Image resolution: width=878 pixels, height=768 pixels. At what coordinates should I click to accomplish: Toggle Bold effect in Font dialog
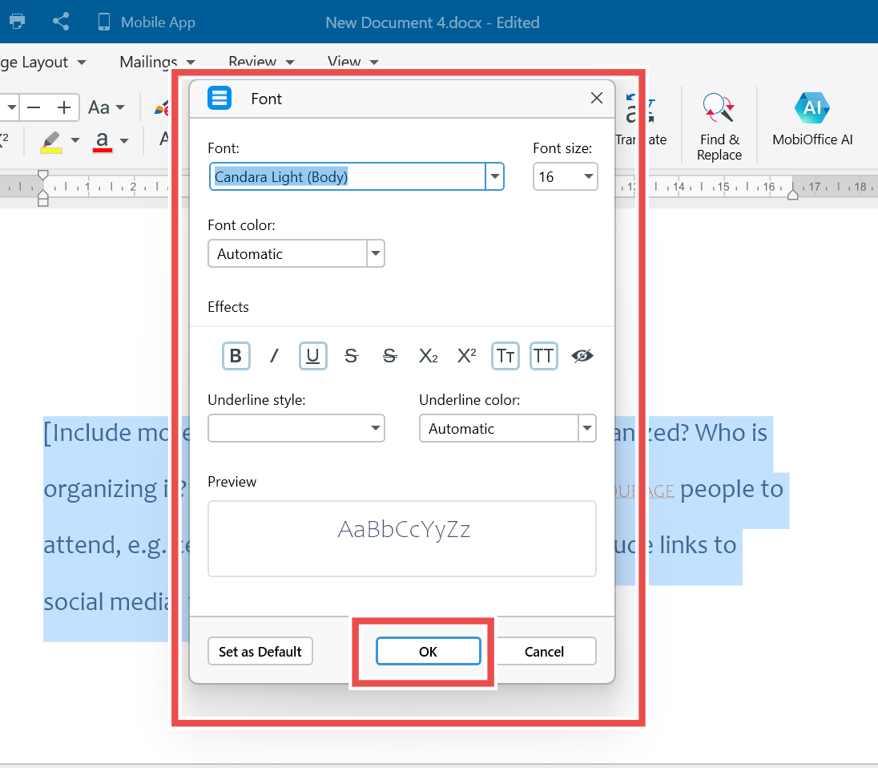click(x=236, y=356)
